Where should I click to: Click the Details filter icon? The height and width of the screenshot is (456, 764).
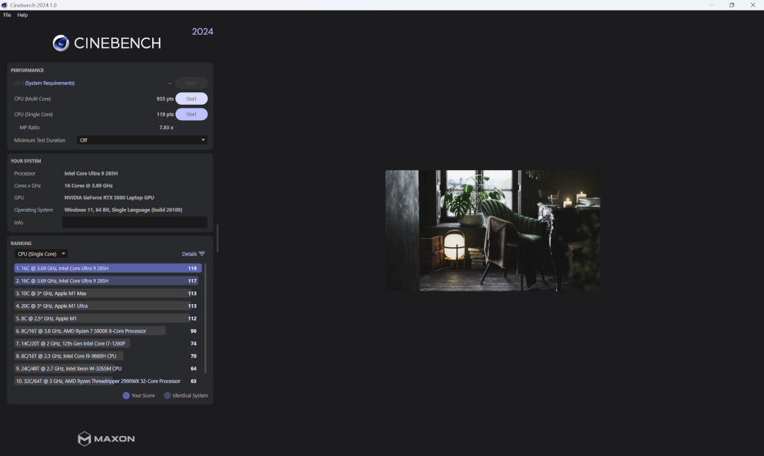click(x=202, y=254)
